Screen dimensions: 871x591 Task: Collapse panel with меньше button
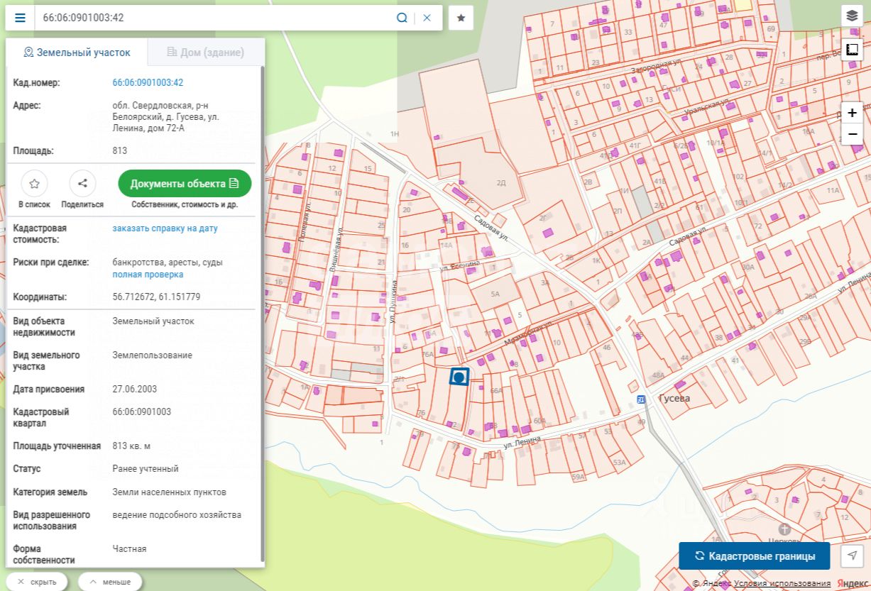[110, 582]
